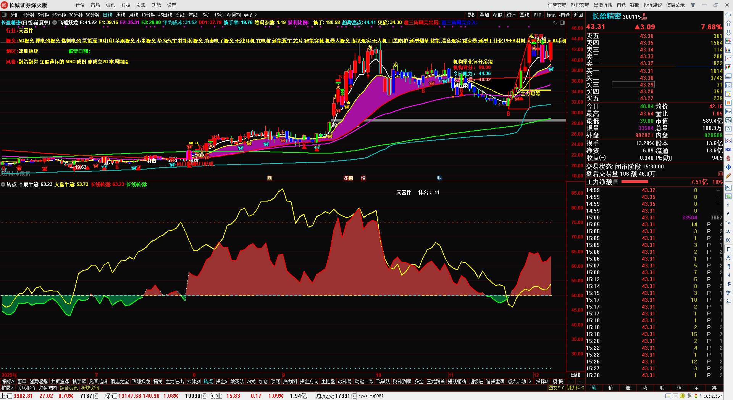Toggle 叠加 overlay mode

[484, 15]
